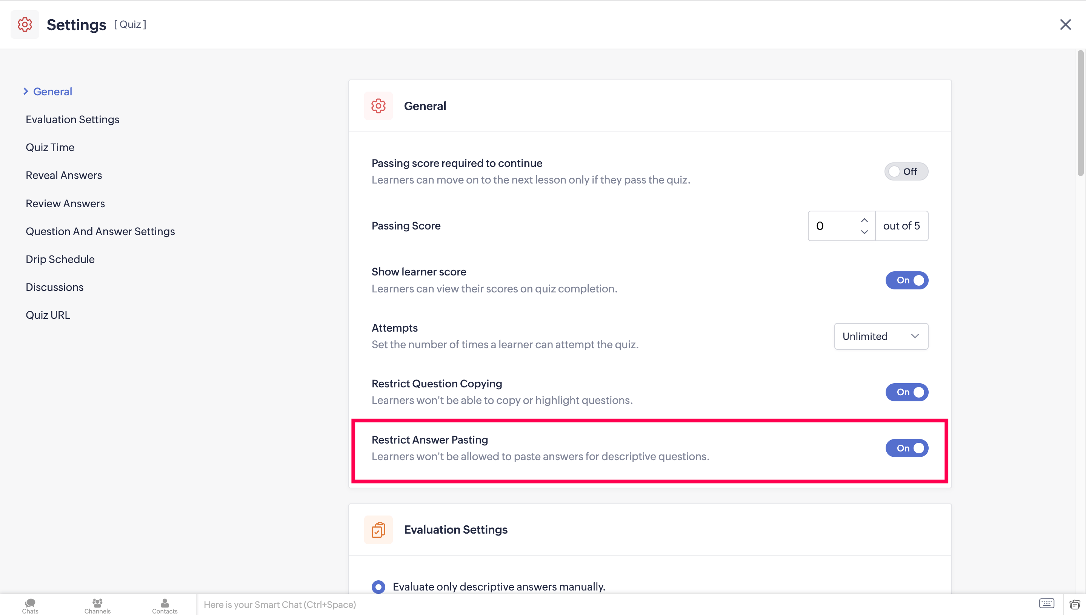The width and height of the screenshot is (1086, 615).
Task: Open the Attempts Unlimited dropdown
Action: (880, 336)
